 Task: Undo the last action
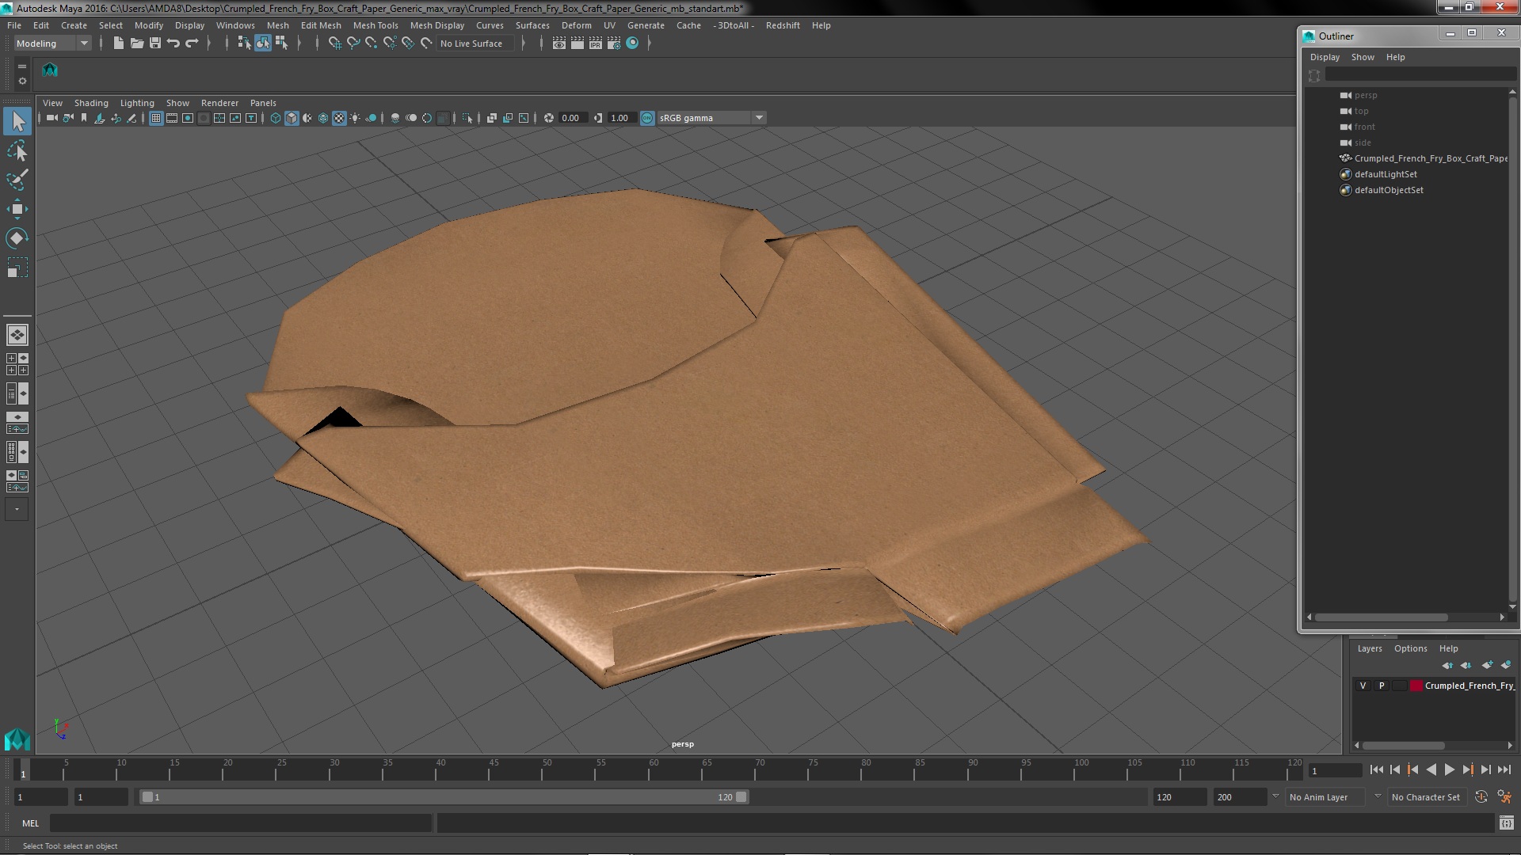173,44
